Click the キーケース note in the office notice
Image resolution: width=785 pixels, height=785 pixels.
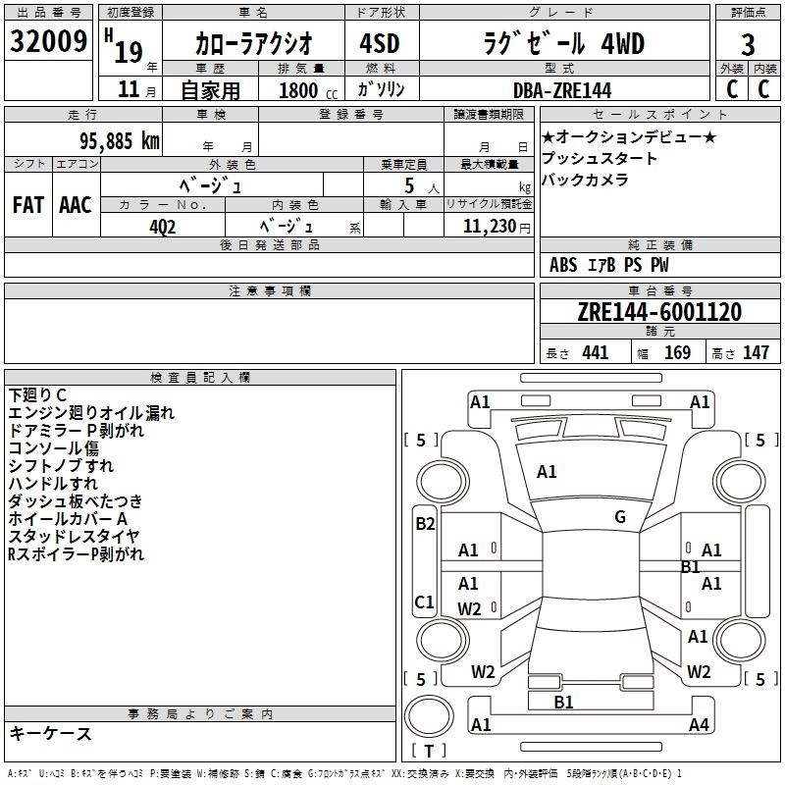(50, 734)
